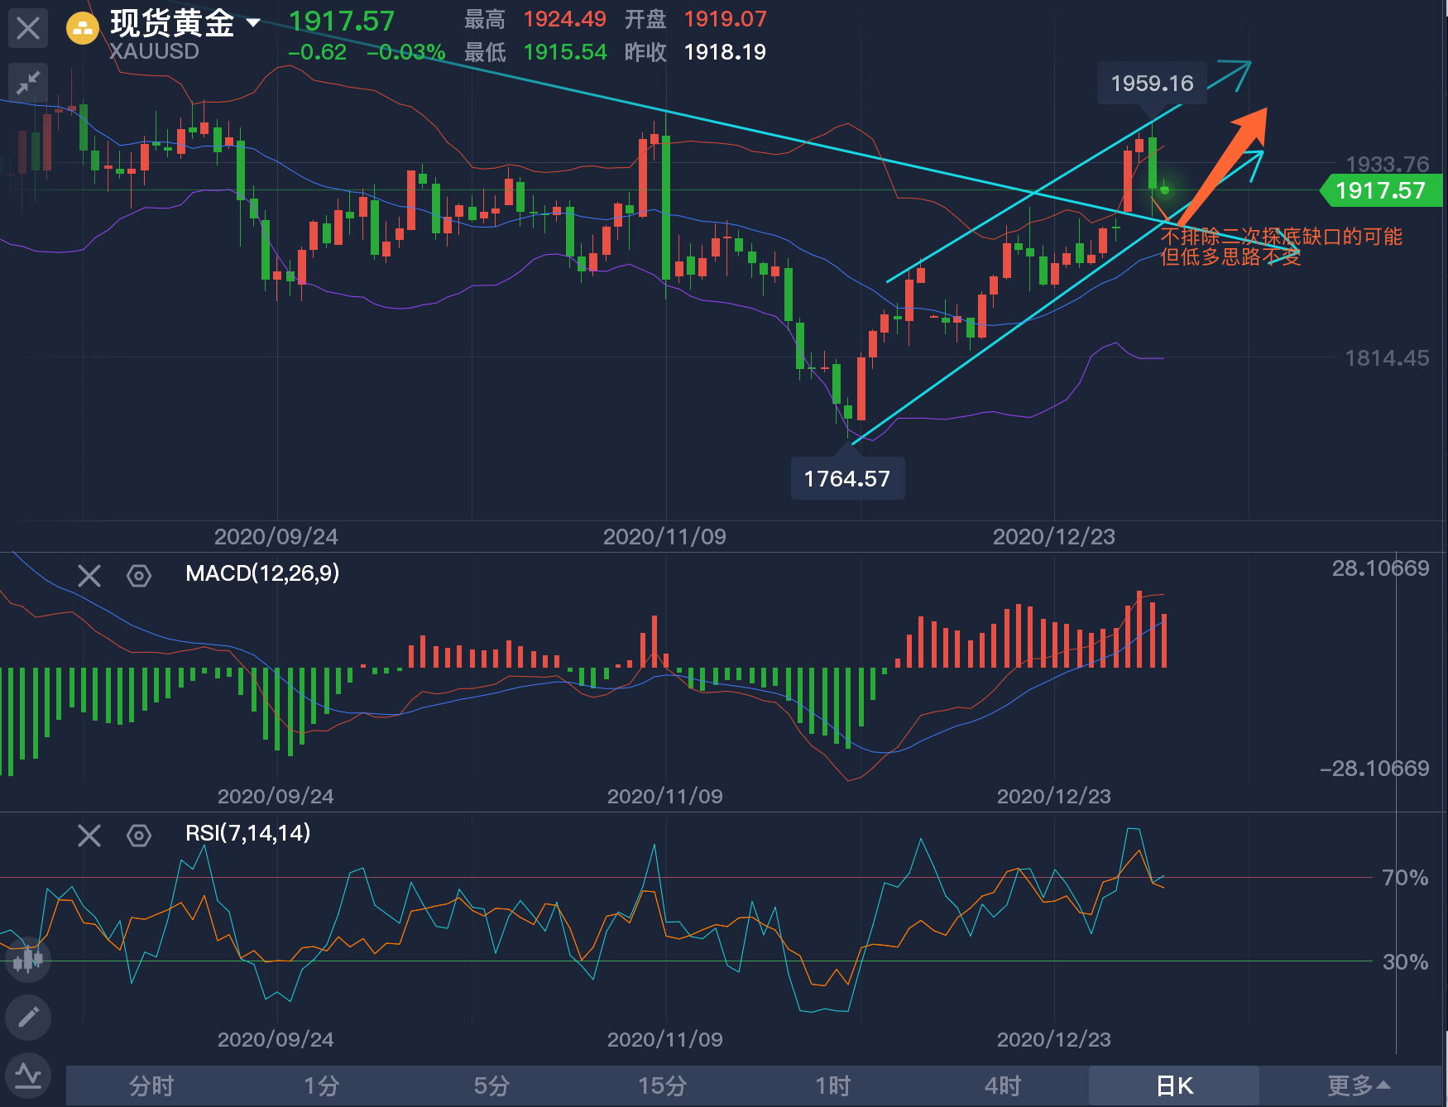Remove the RSI indicator with its X

click(89, 836)
